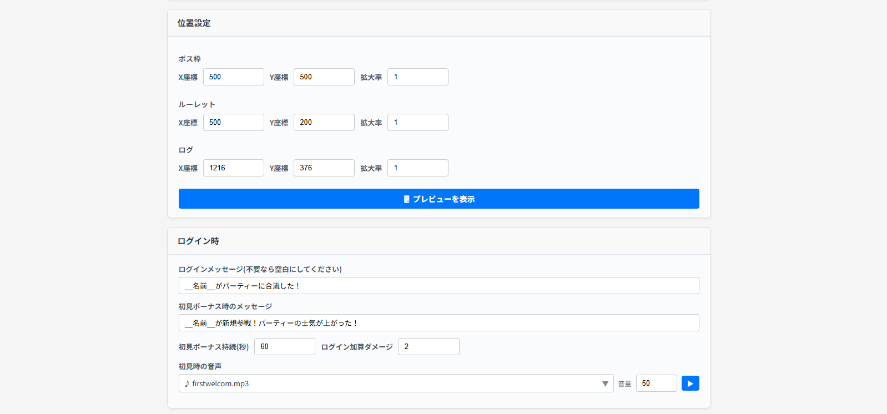Focus the ボス枠 Y座標 input field
Image resolution: width=887 pixels, height=414 pixels.
coord(324,77)
